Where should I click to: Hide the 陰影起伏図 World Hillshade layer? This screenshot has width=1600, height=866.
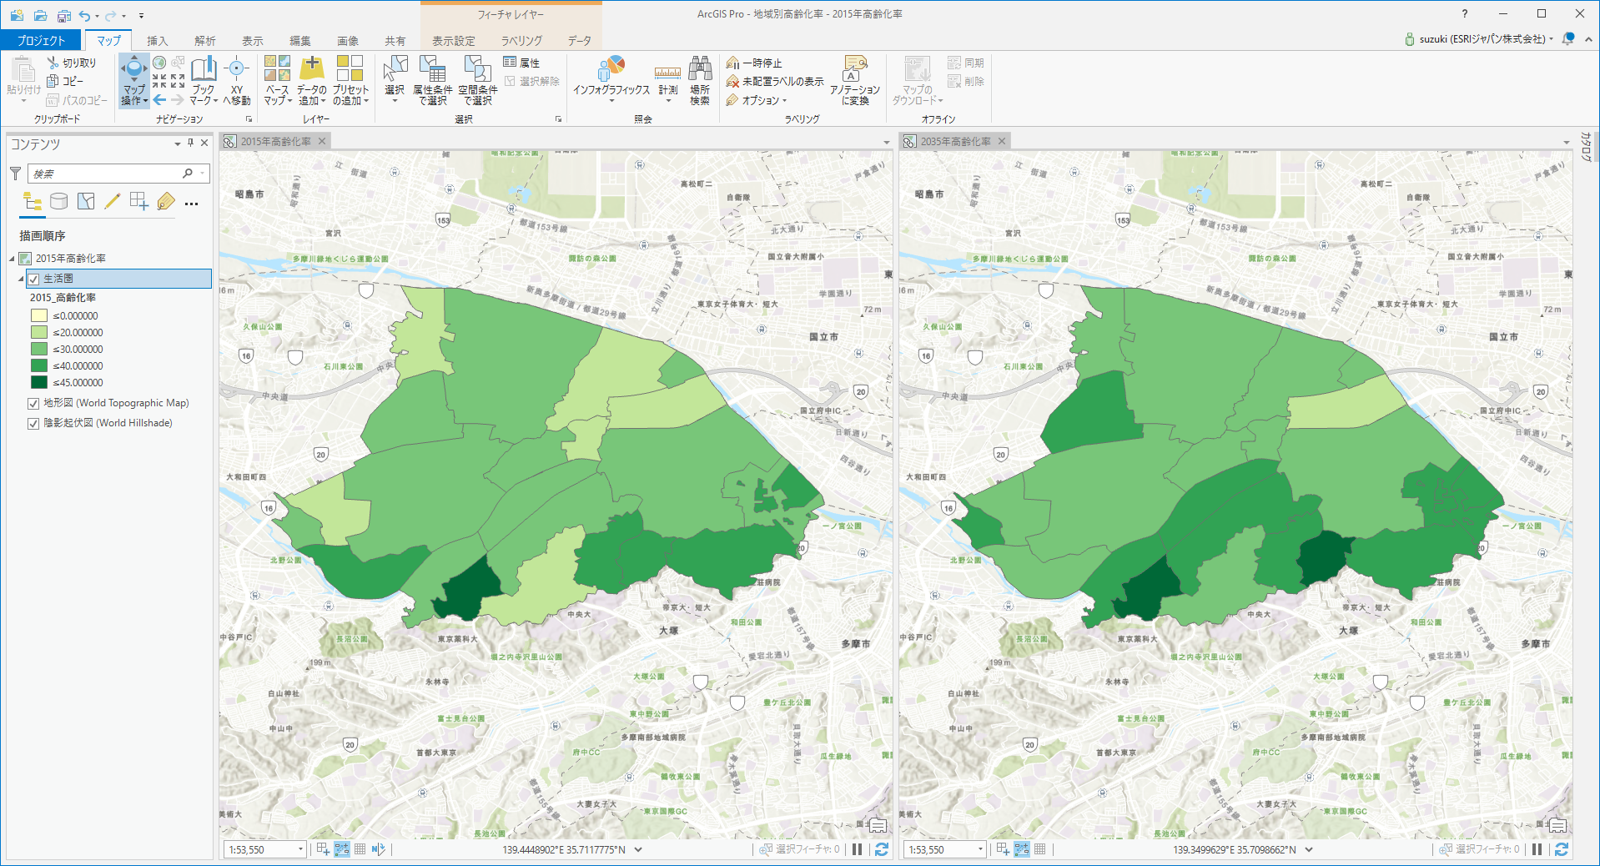(x=34, y=424)
